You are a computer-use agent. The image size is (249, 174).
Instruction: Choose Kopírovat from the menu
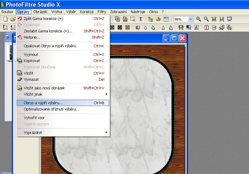63,60
